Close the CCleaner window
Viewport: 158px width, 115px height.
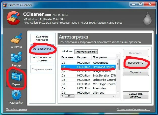coord(150,4)
